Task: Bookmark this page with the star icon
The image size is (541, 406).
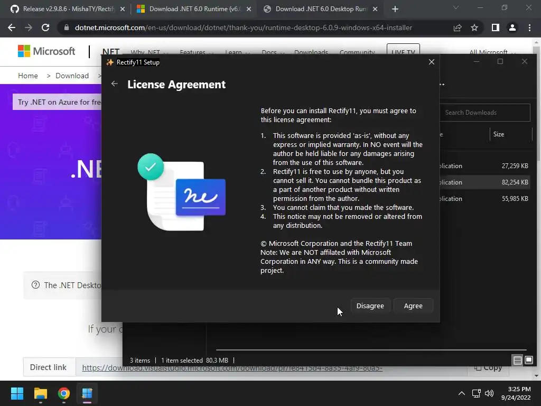Action: coord(474,27)
